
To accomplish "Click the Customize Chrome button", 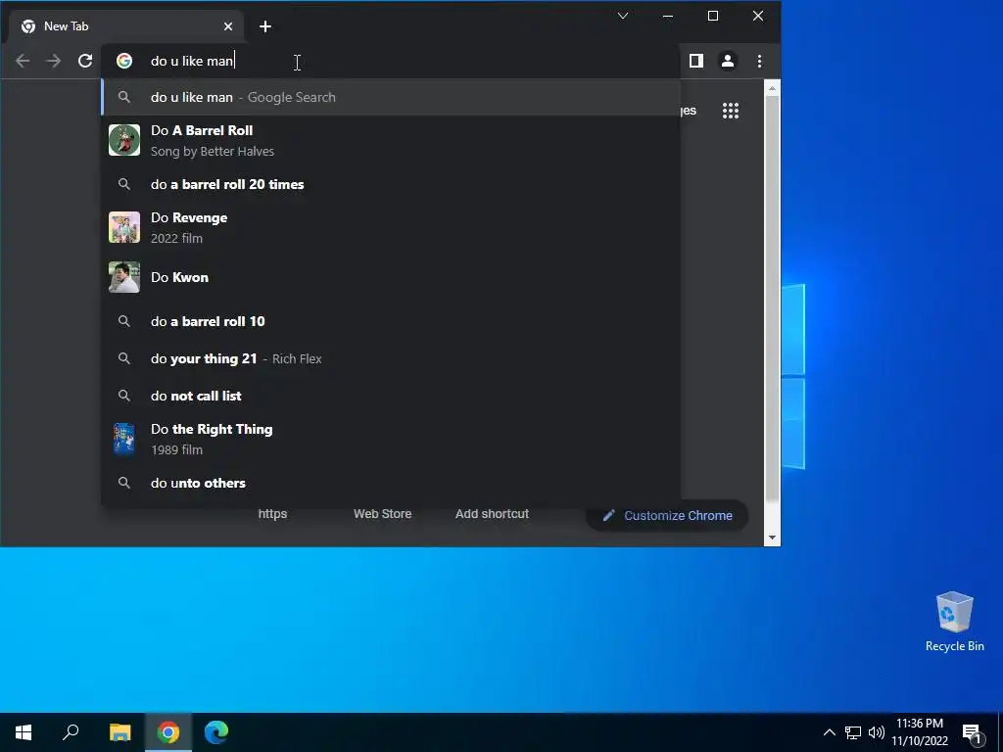I will click(667, 515).
